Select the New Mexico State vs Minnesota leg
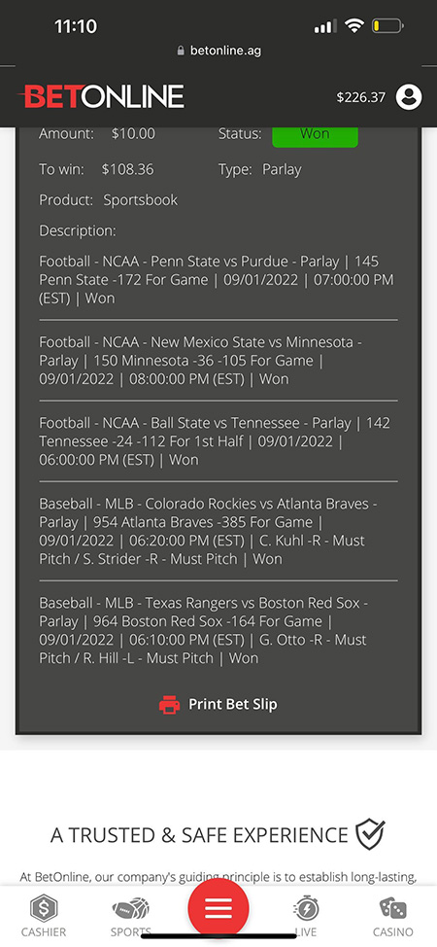 (218, 361)
